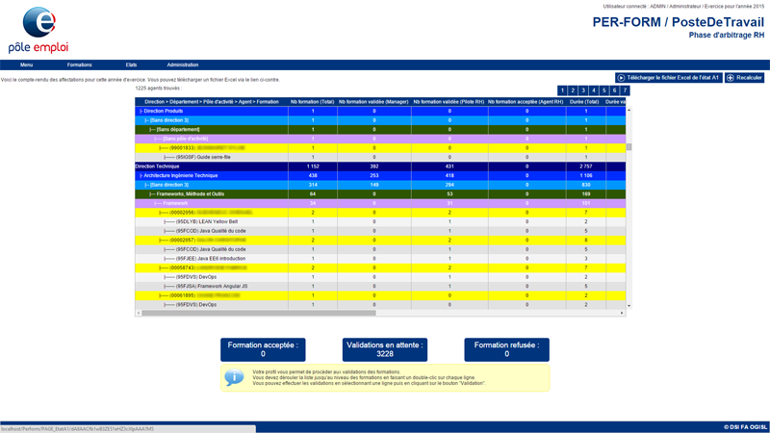The height and width of the screenshot is (433, 770).
Task: Click the Durée (Total) column header
Action: click(584, 102)
